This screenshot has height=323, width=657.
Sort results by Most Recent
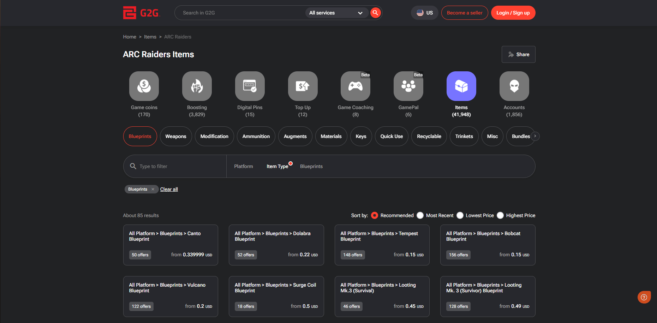(x=420, y=215)
